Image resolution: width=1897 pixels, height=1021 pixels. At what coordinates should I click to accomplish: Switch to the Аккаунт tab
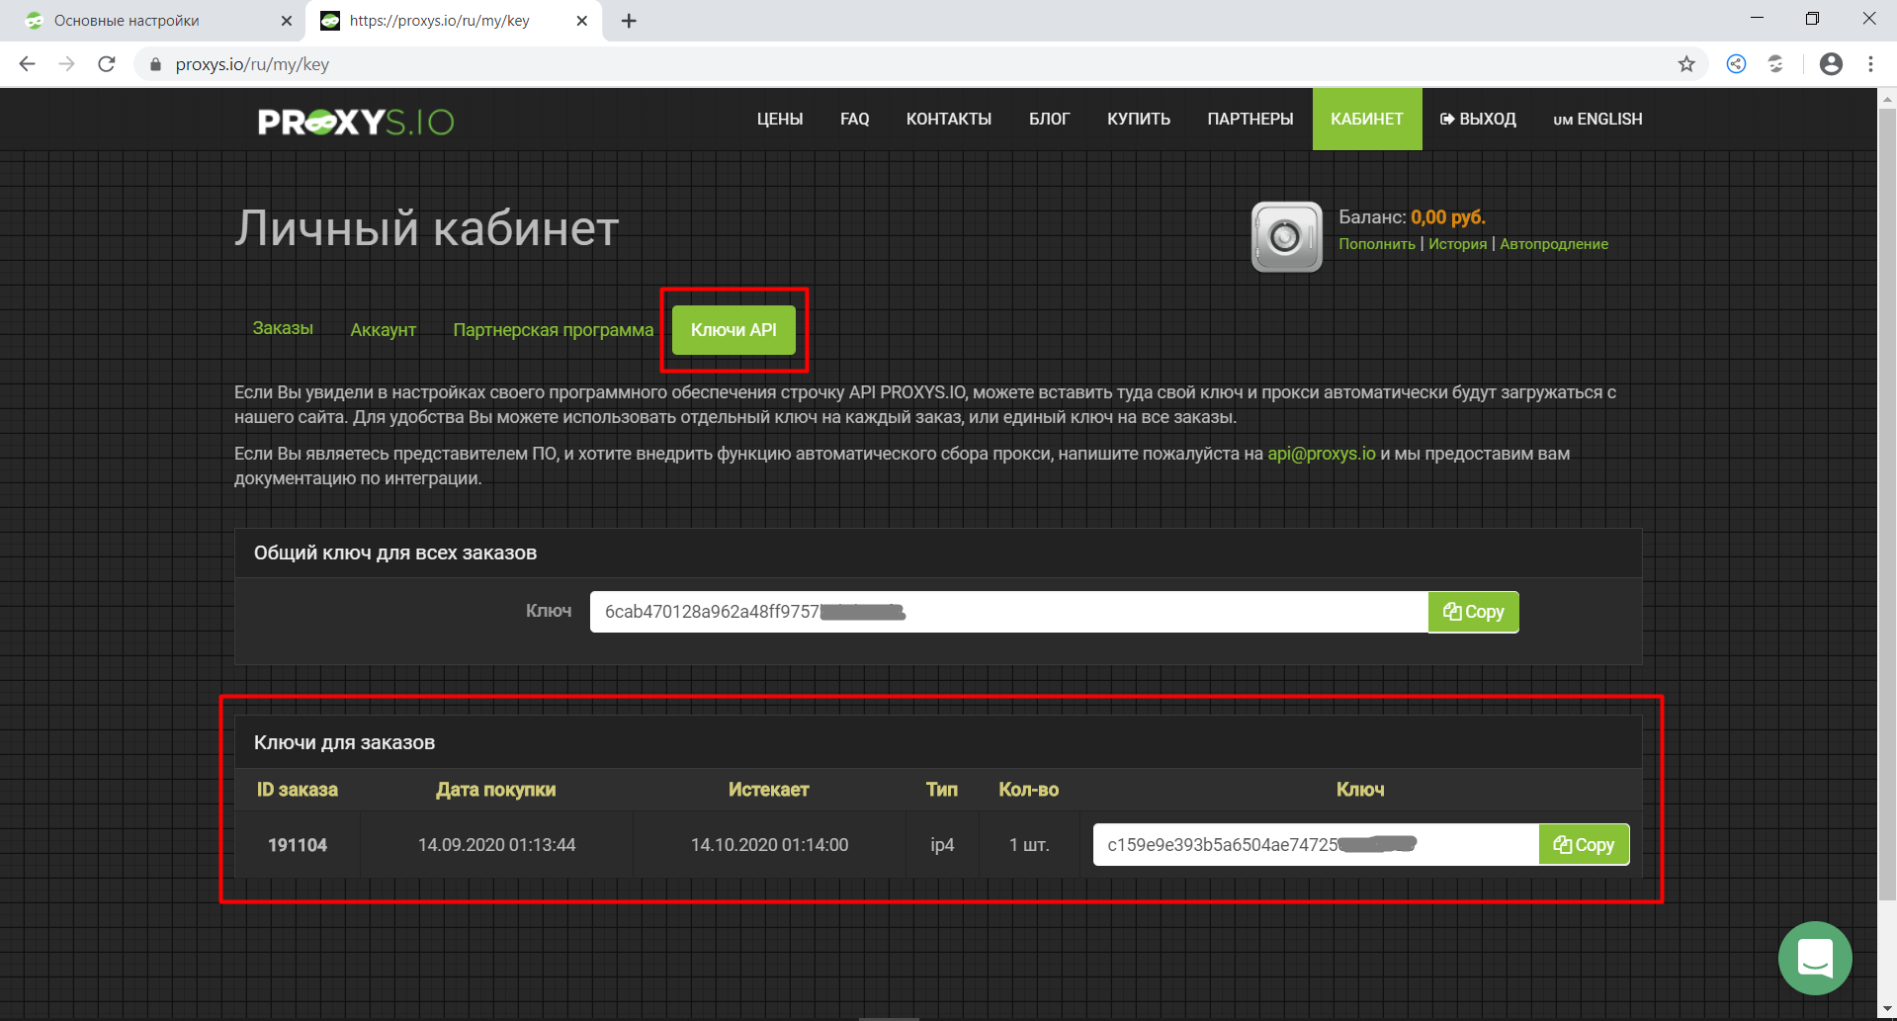(x=383, y=329)
